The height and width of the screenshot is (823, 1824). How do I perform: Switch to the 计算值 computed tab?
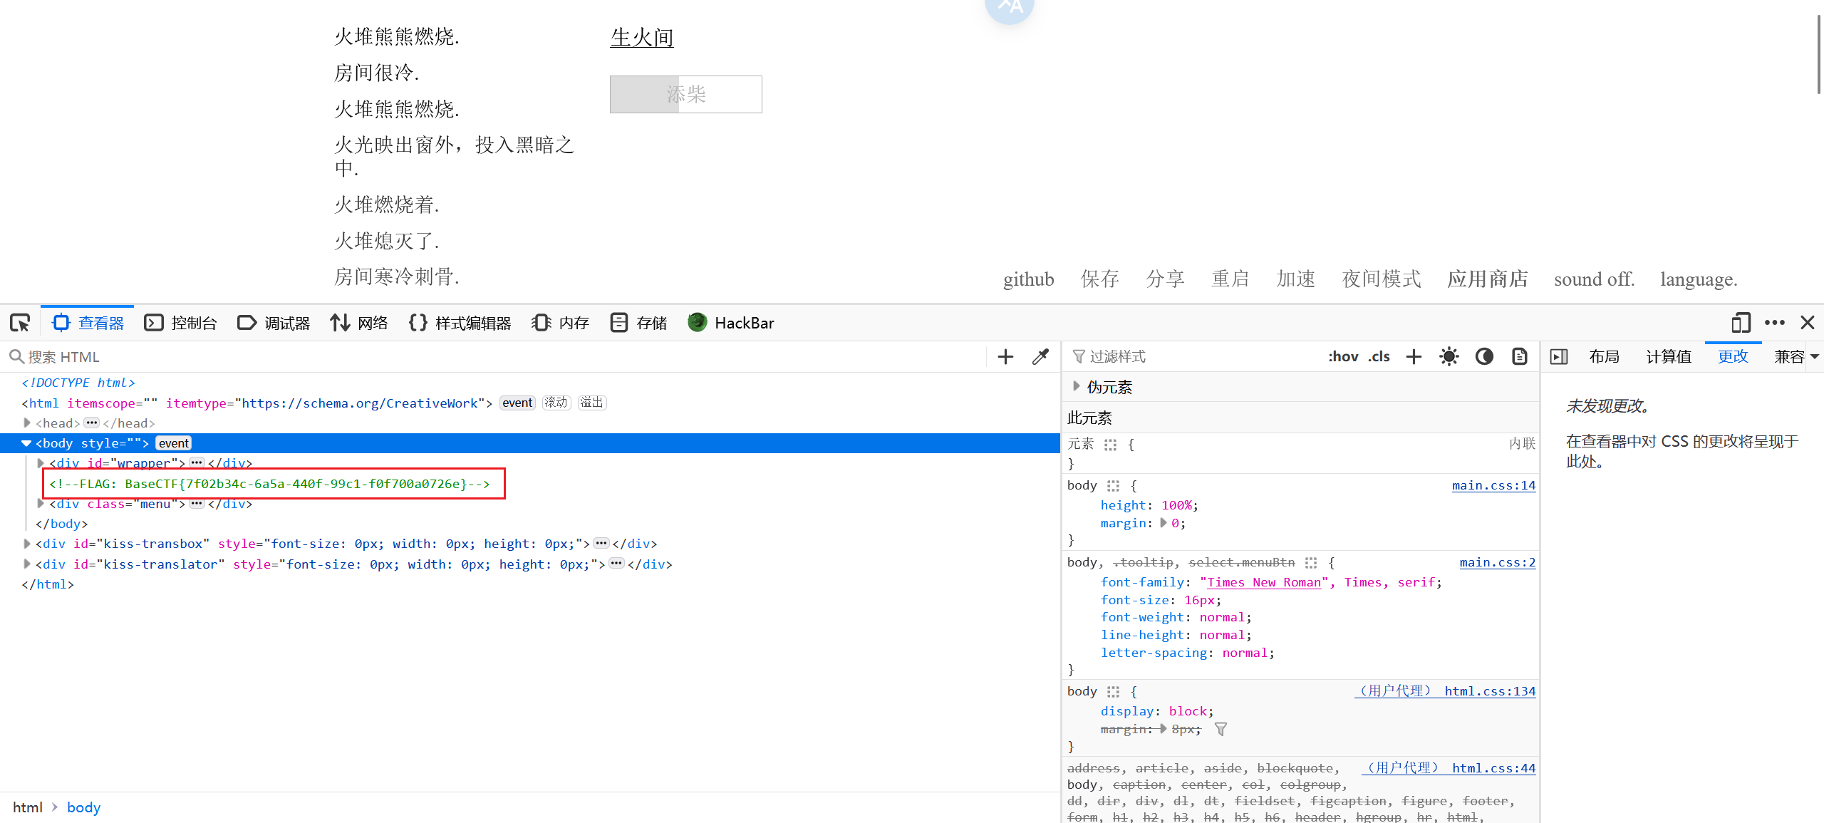click(1668, 356)
